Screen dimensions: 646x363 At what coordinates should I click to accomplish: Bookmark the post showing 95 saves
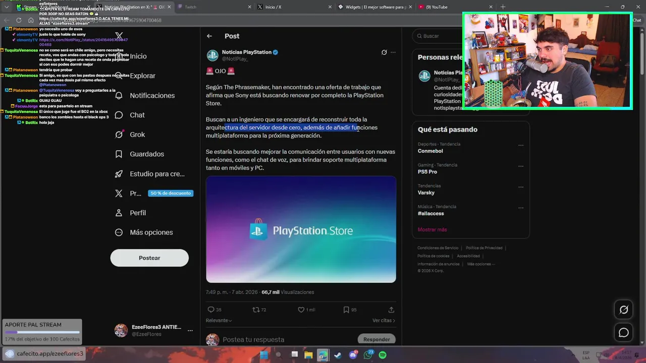point(346,310)
